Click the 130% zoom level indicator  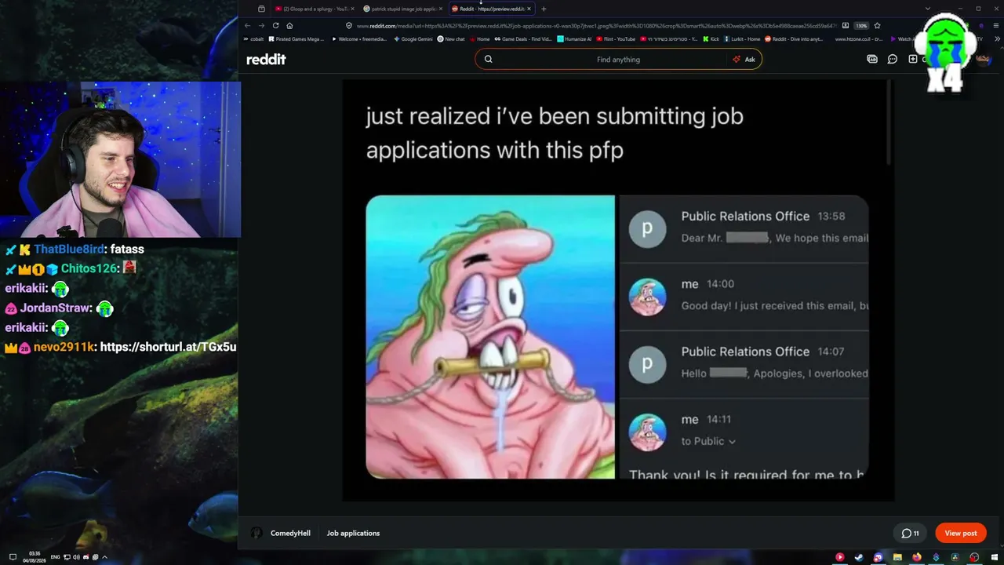pos(861,26)
